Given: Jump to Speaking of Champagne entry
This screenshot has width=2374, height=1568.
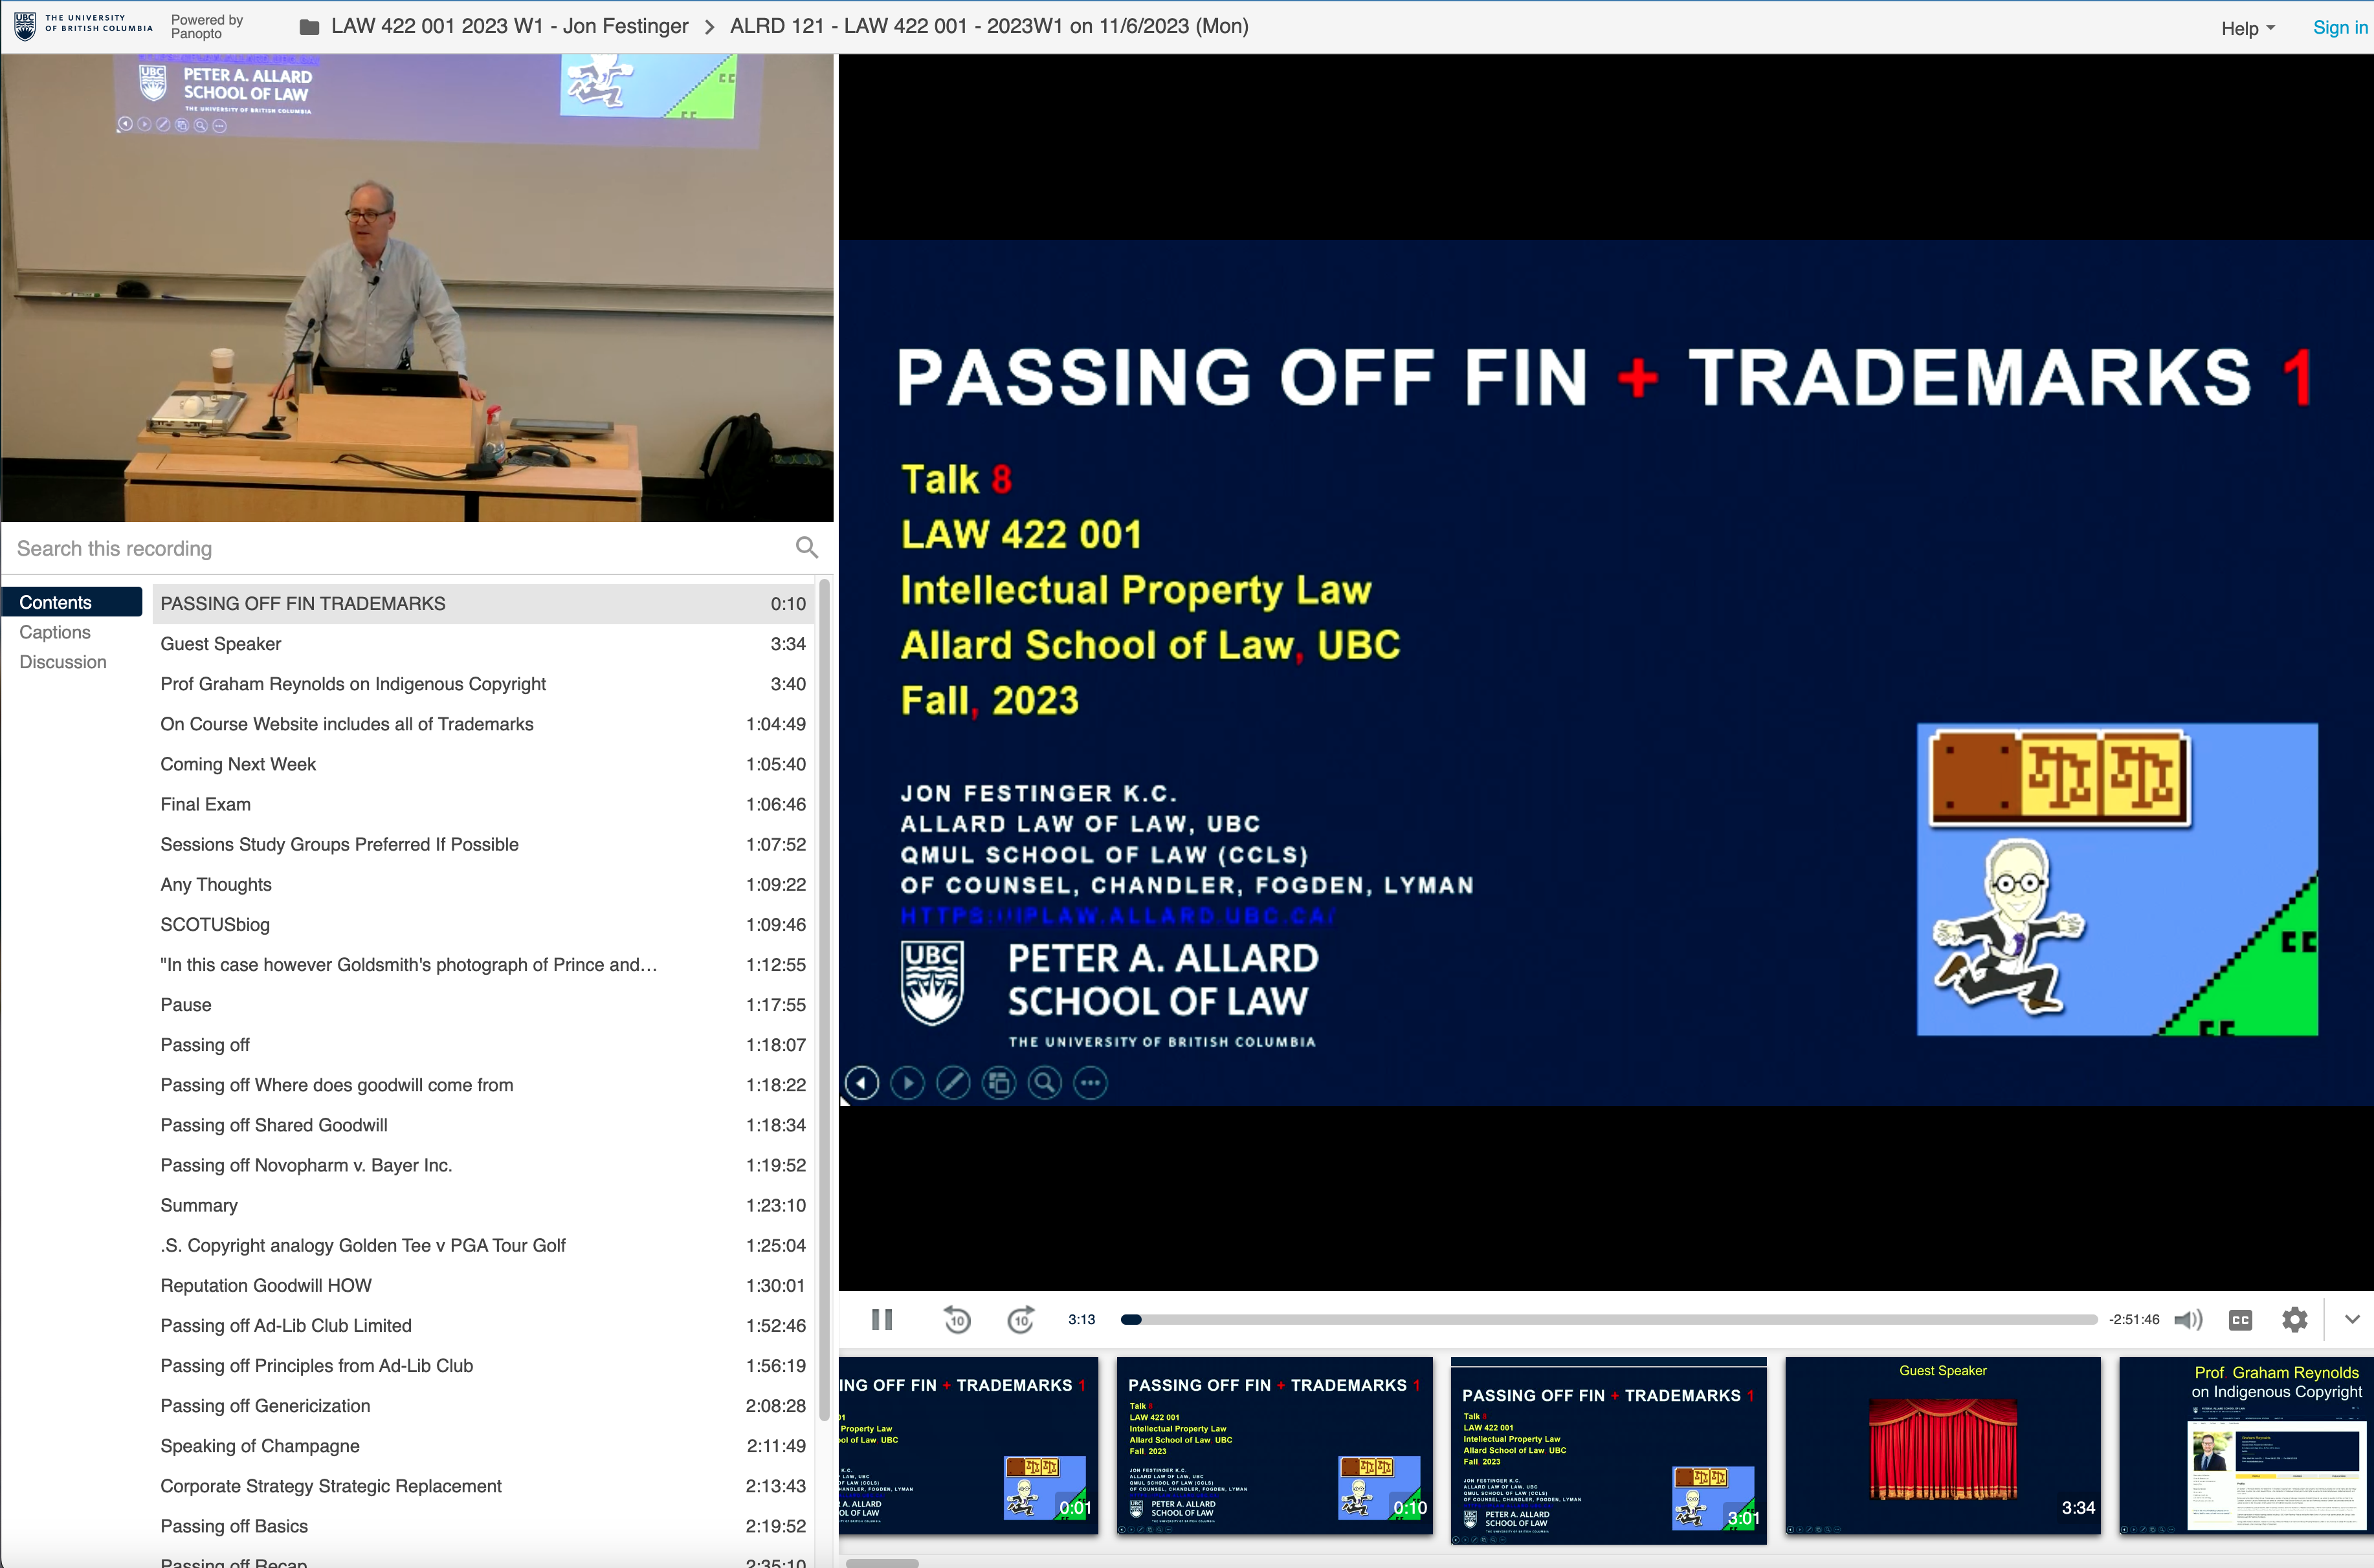Looking at the screenshot, I should [x=483, y=1446].
